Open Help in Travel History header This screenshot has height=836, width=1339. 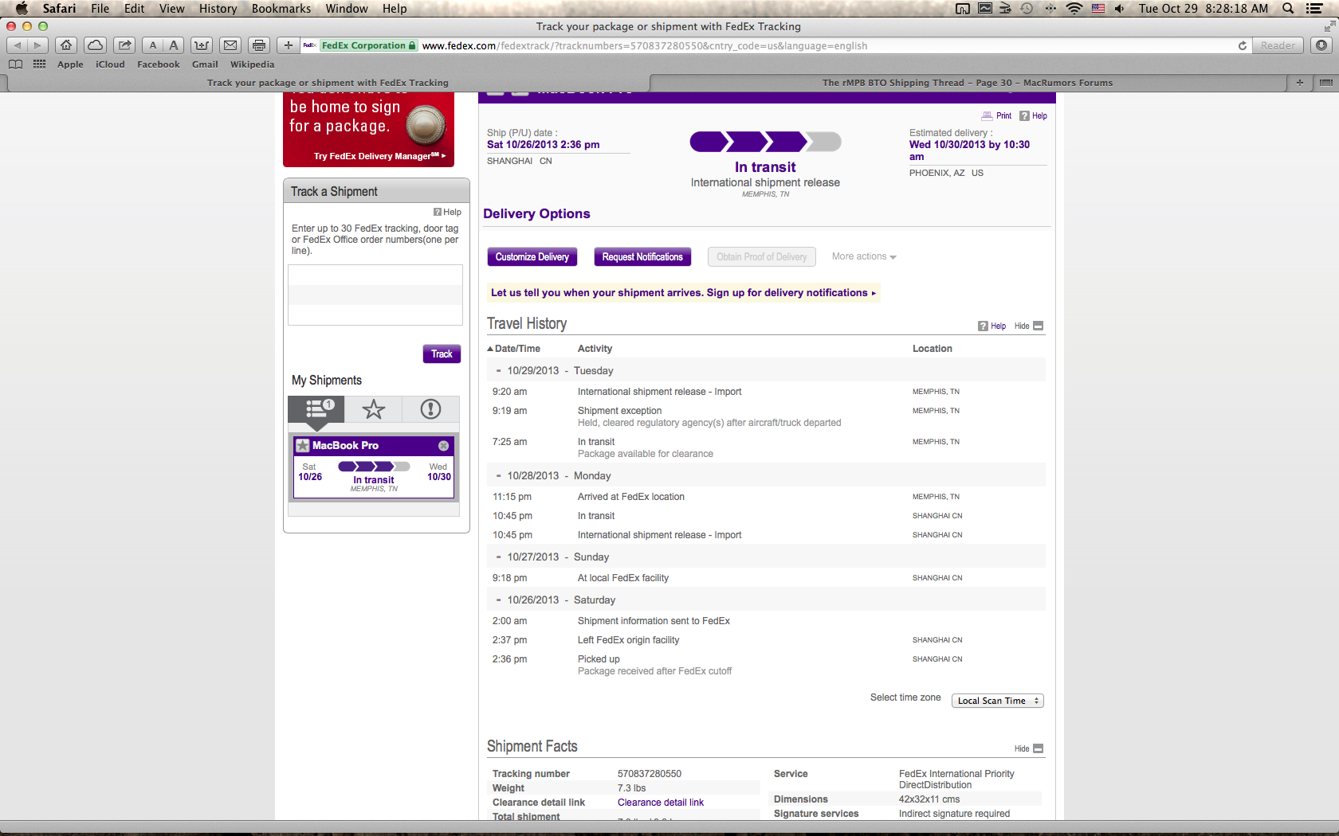[992, 326]
